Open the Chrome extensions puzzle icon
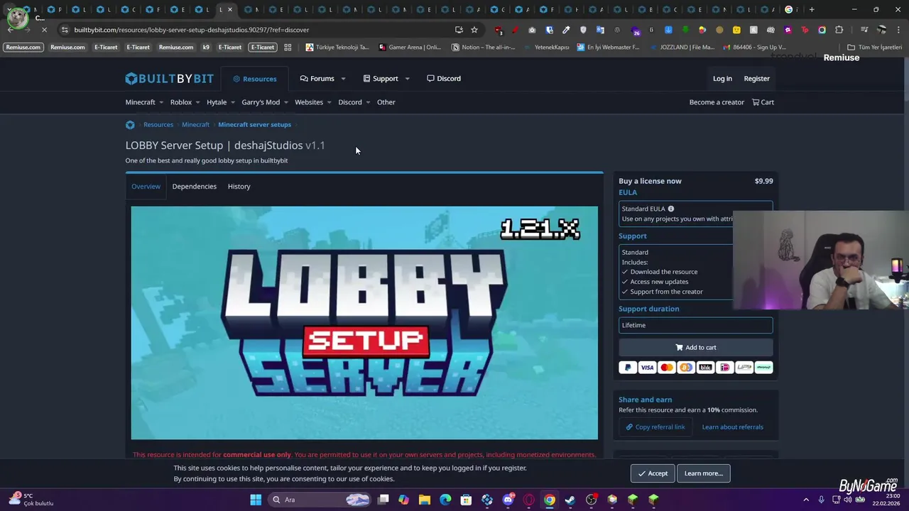The image size is (909, 511). click(x=839, y=30)
